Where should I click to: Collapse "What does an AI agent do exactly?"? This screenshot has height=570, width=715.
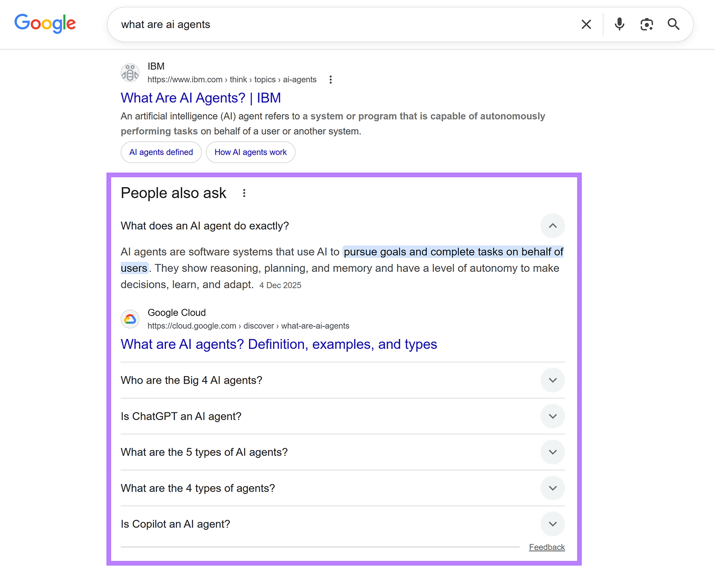552,226
